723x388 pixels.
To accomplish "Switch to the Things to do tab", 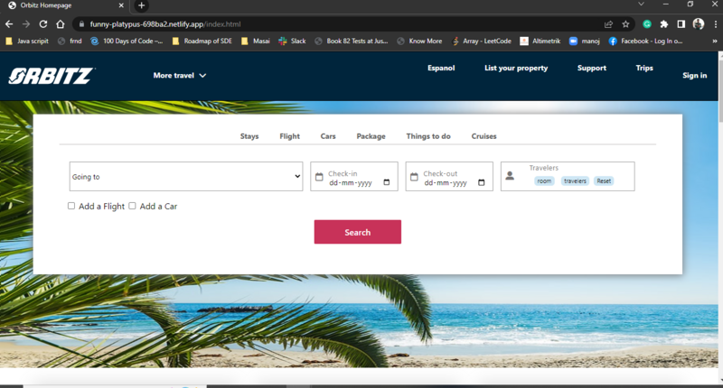I will point(428,136).
